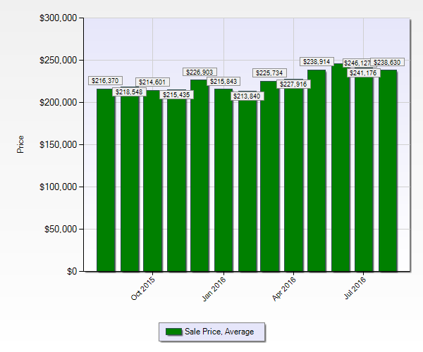Click the $250,000 y-axis label

(59, 61)
